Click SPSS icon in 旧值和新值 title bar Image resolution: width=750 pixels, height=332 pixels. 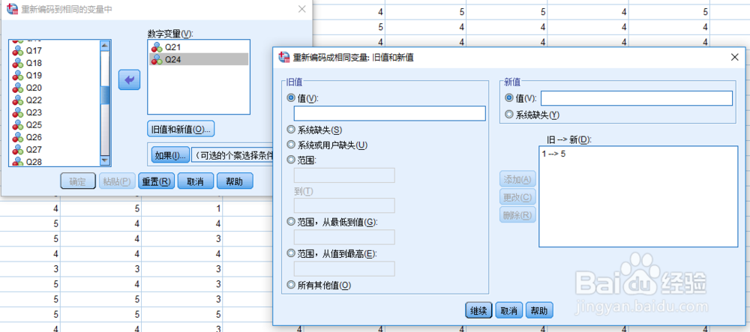pos(284,57)
